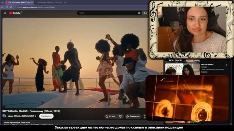The width and height of the screenshot is (234, 131).
Task: Open the Margo Official и INSTASAMKA channel name
Action: [21, 116]
